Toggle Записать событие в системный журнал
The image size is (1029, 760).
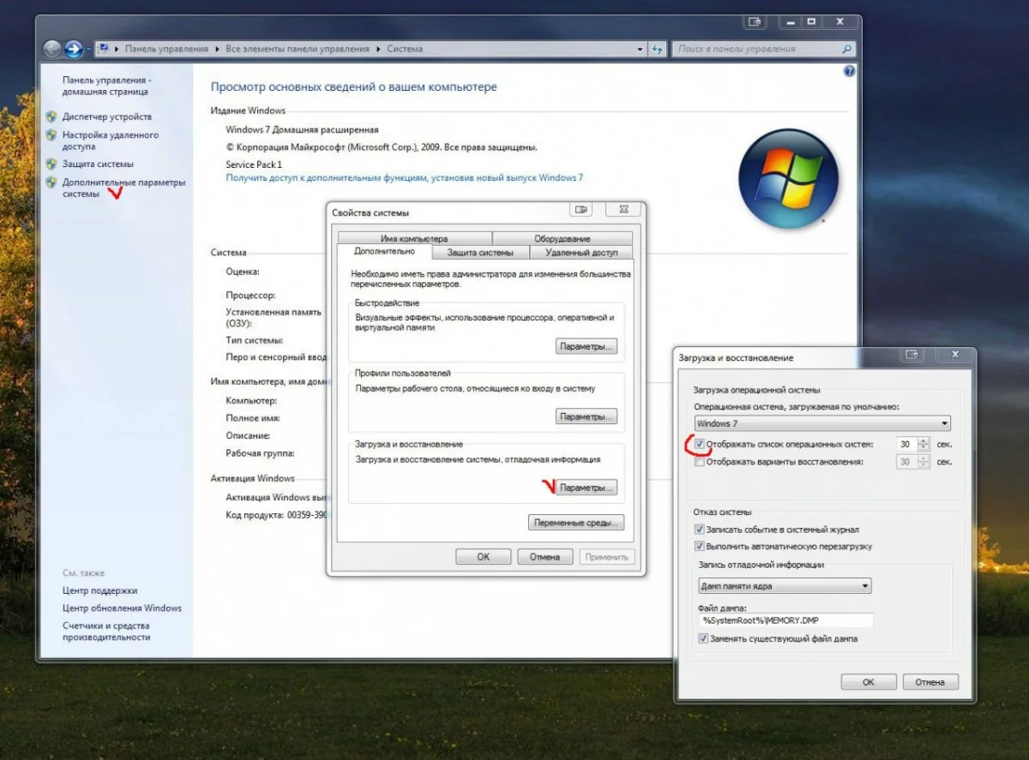(x=700, y=530)
